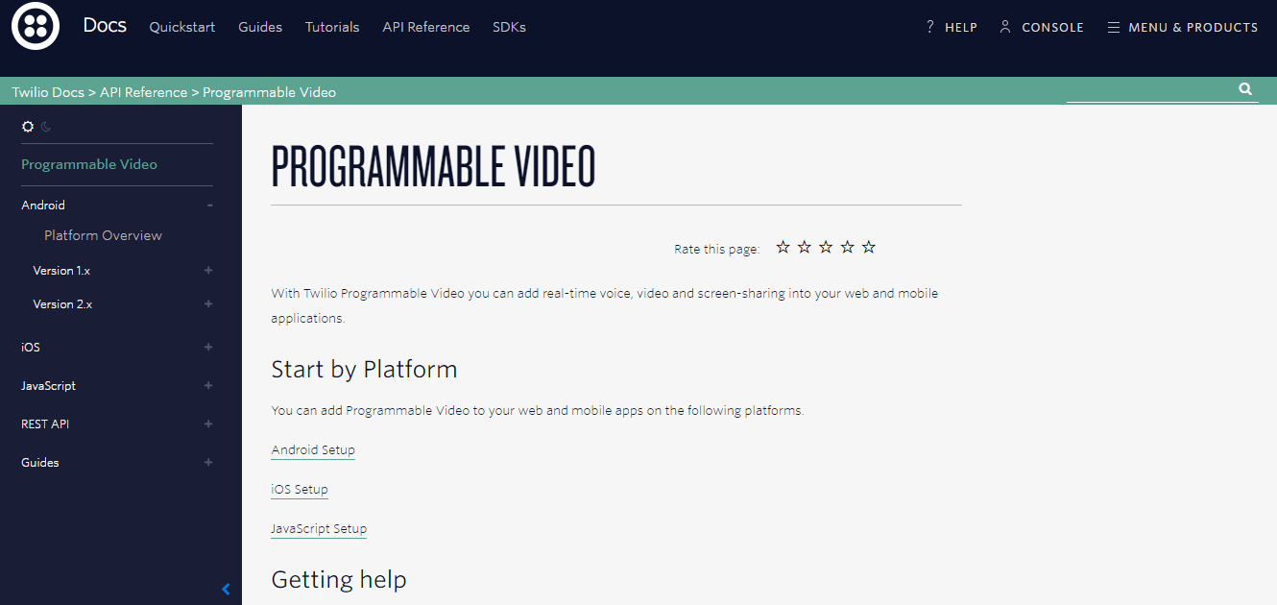Click the Getting help heading
The image size is (1277, 605).
(339, 580)
